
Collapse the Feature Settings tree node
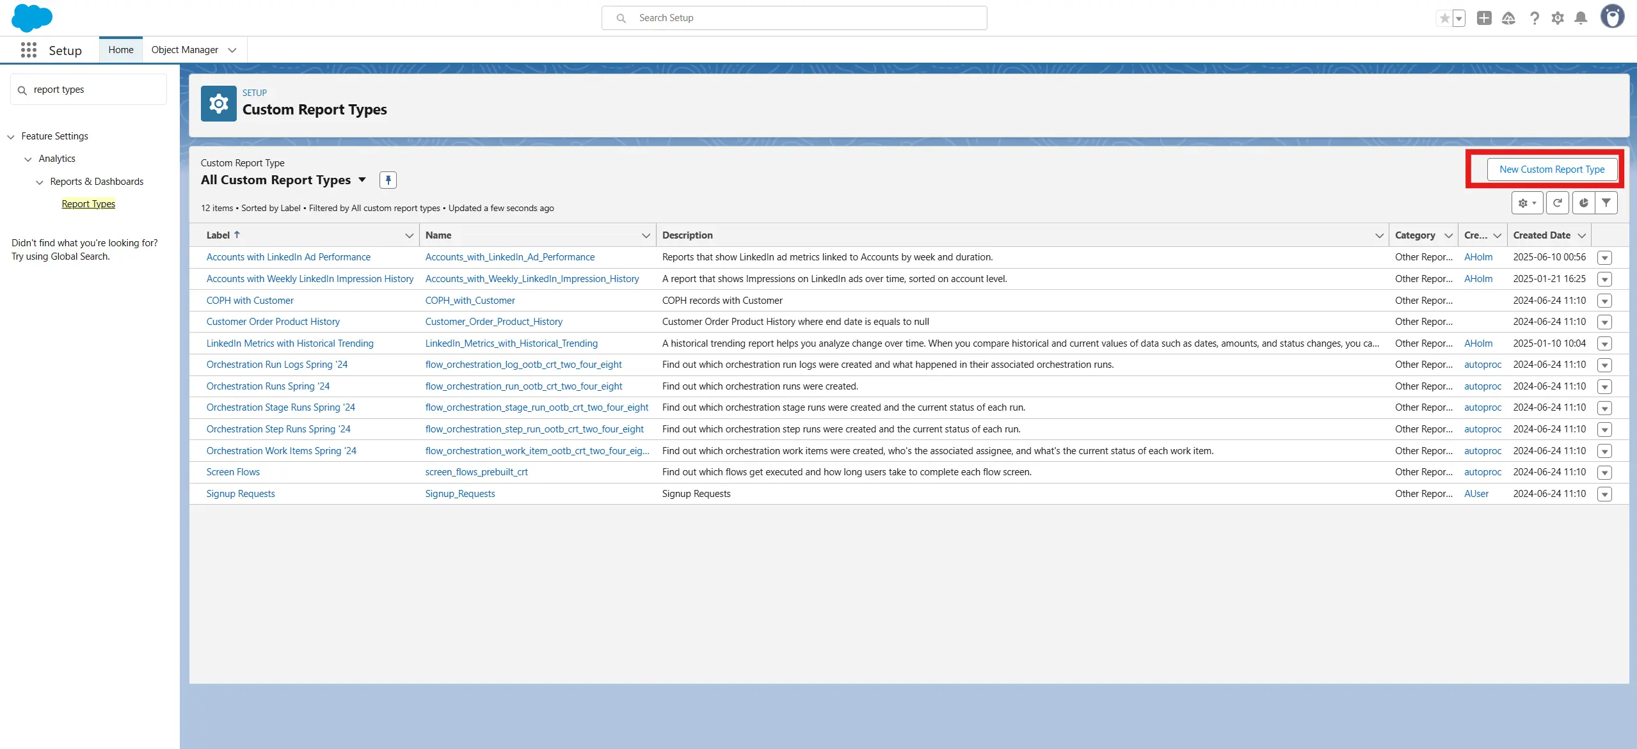tap(11, 137)
